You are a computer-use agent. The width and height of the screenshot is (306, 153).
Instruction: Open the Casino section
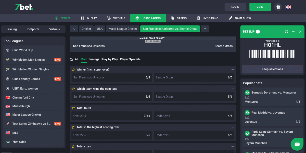click(179, 18)
